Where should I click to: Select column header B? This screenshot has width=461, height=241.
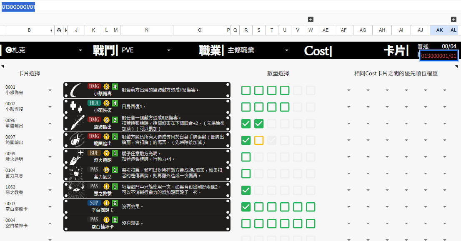[29, 30]
